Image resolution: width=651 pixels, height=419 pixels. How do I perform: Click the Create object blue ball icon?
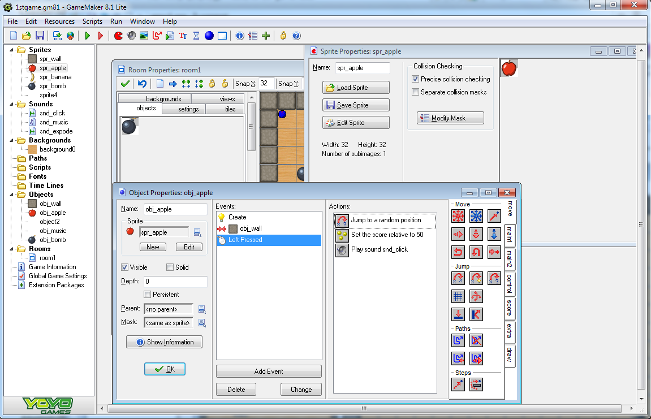pos(209,36)
